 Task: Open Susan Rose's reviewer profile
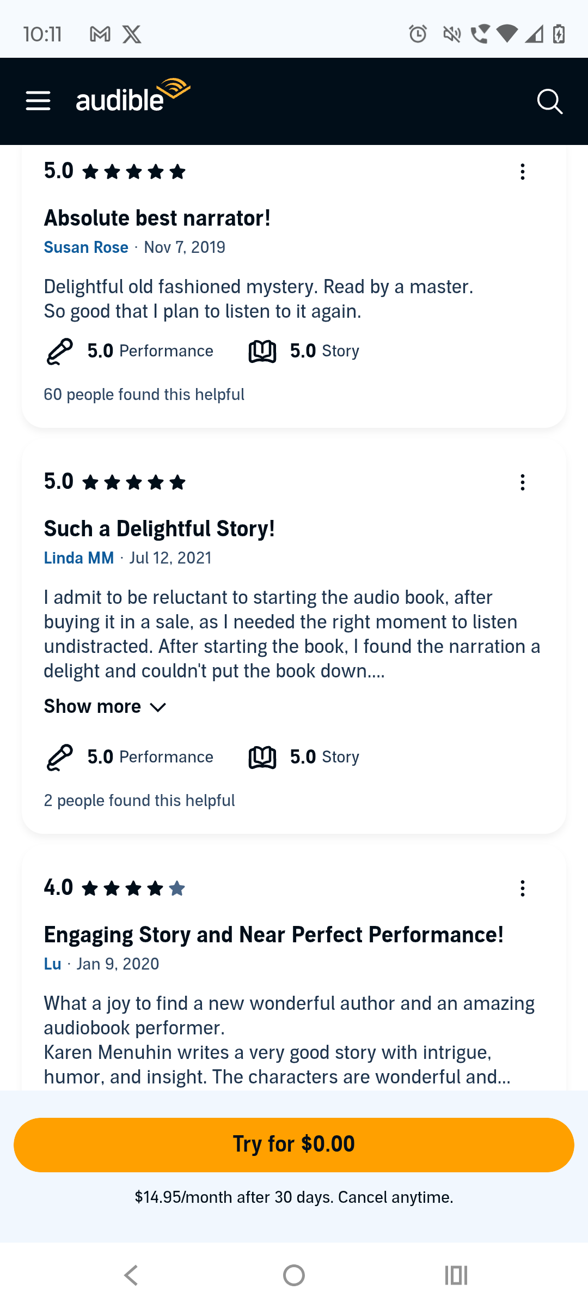(86, 247)
